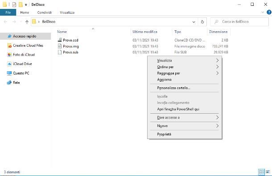
Task: Click the search magnifier icon
Action: (x=216, y=22)
